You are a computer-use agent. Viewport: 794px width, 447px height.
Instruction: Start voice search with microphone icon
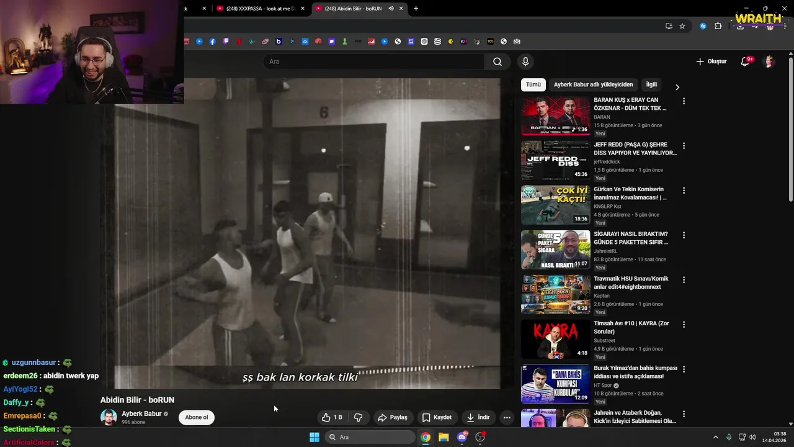click(x=525, y=61)
